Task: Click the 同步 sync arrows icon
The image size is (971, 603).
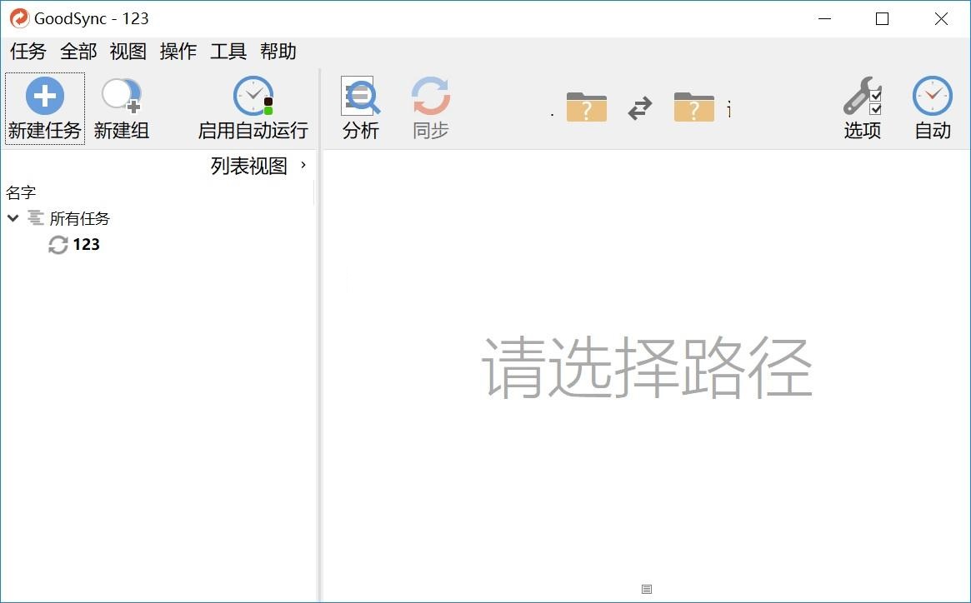Action: [430, 96]
